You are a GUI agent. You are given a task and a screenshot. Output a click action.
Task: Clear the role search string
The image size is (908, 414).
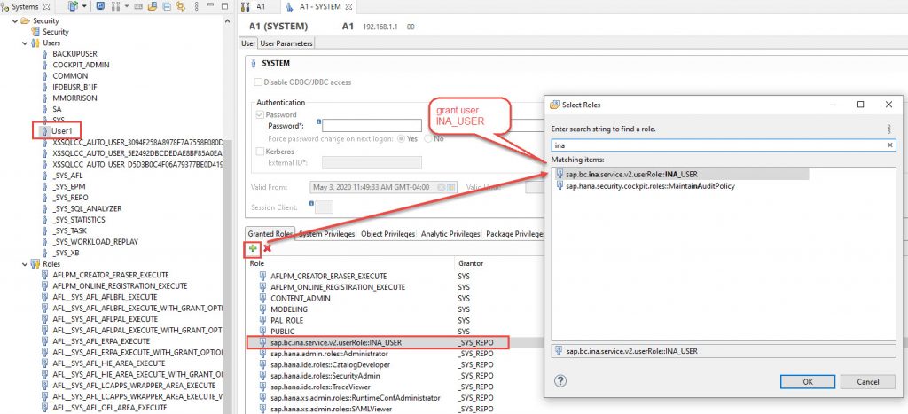click(x=890, y=145)
